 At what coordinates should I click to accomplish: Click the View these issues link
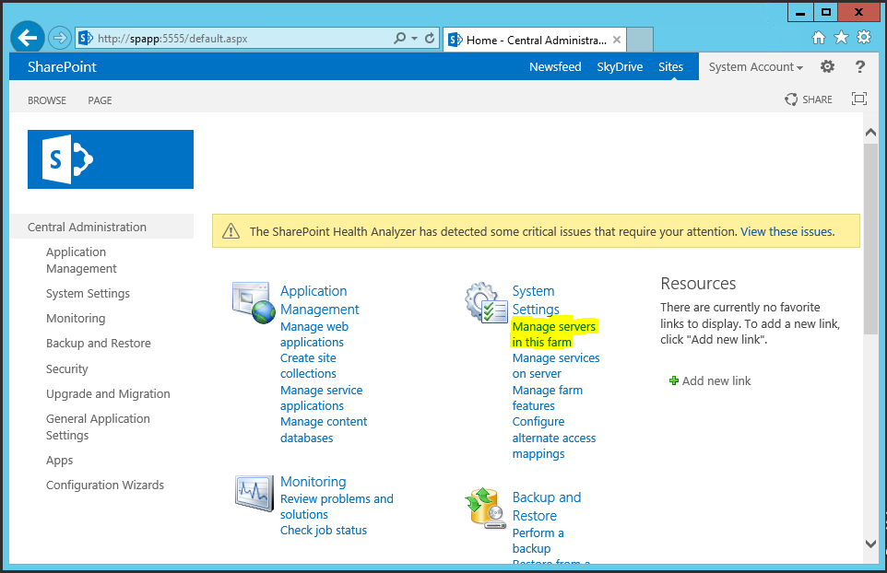(x=787, y=231)
